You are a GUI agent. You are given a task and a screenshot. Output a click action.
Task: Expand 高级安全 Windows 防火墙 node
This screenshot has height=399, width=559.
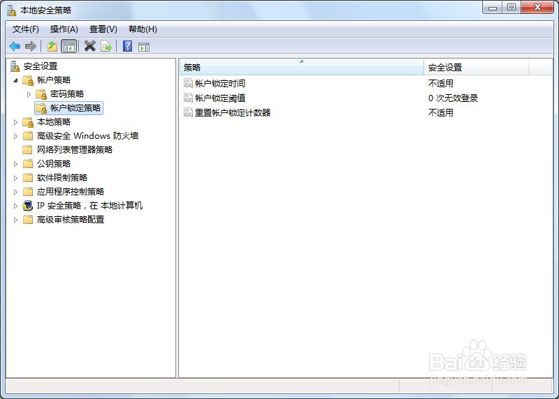[15, 136]
